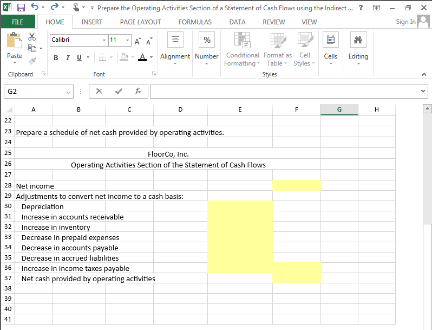This screenshot has height=330, width=432.
Task: Switch to the VIEW tab
Action: tap(309, 22)
